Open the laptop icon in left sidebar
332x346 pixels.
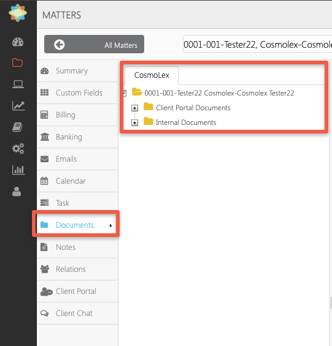(18, 84)
